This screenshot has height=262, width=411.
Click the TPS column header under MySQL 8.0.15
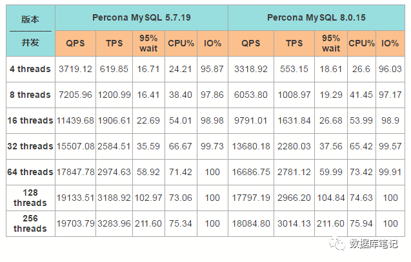[294, 43]
